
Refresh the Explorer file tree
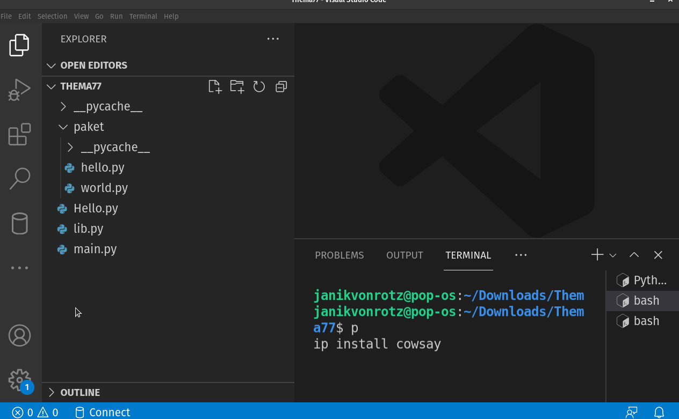click(x=259, y=86)
